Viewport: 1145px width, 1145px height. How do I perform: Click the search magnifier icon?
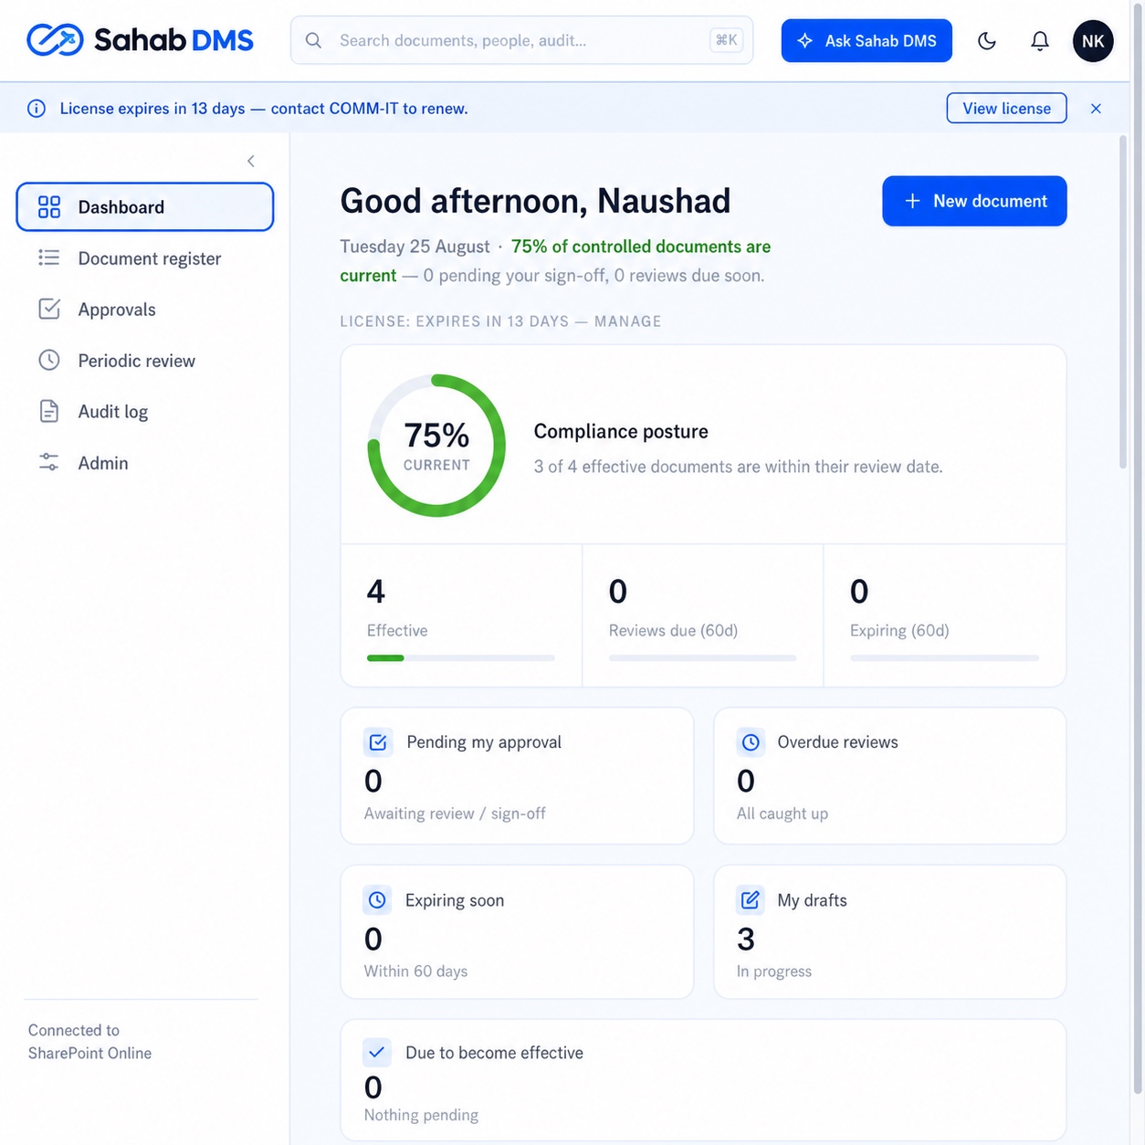[313, 40]
